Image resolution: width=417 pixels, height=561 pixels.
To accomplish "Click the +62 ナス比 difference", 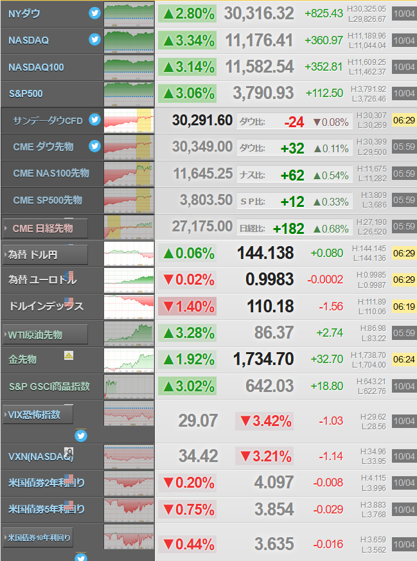I will (292, 175).
